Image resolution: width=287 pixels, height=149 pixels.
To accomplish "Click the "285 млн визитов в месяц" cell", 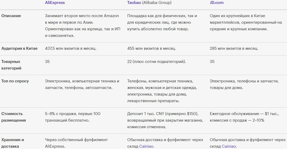I will point(234,48).
